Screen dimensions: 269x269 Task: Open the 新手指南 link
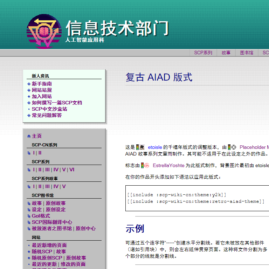coord(42,84)
